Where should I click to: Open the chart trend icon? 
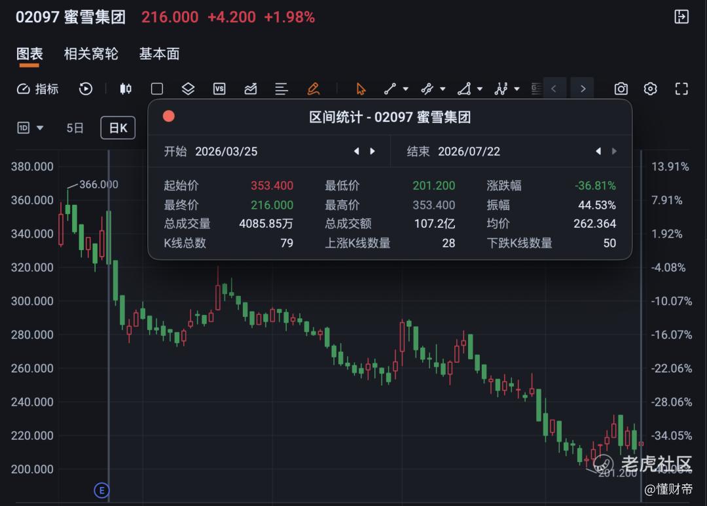[251, 89]
